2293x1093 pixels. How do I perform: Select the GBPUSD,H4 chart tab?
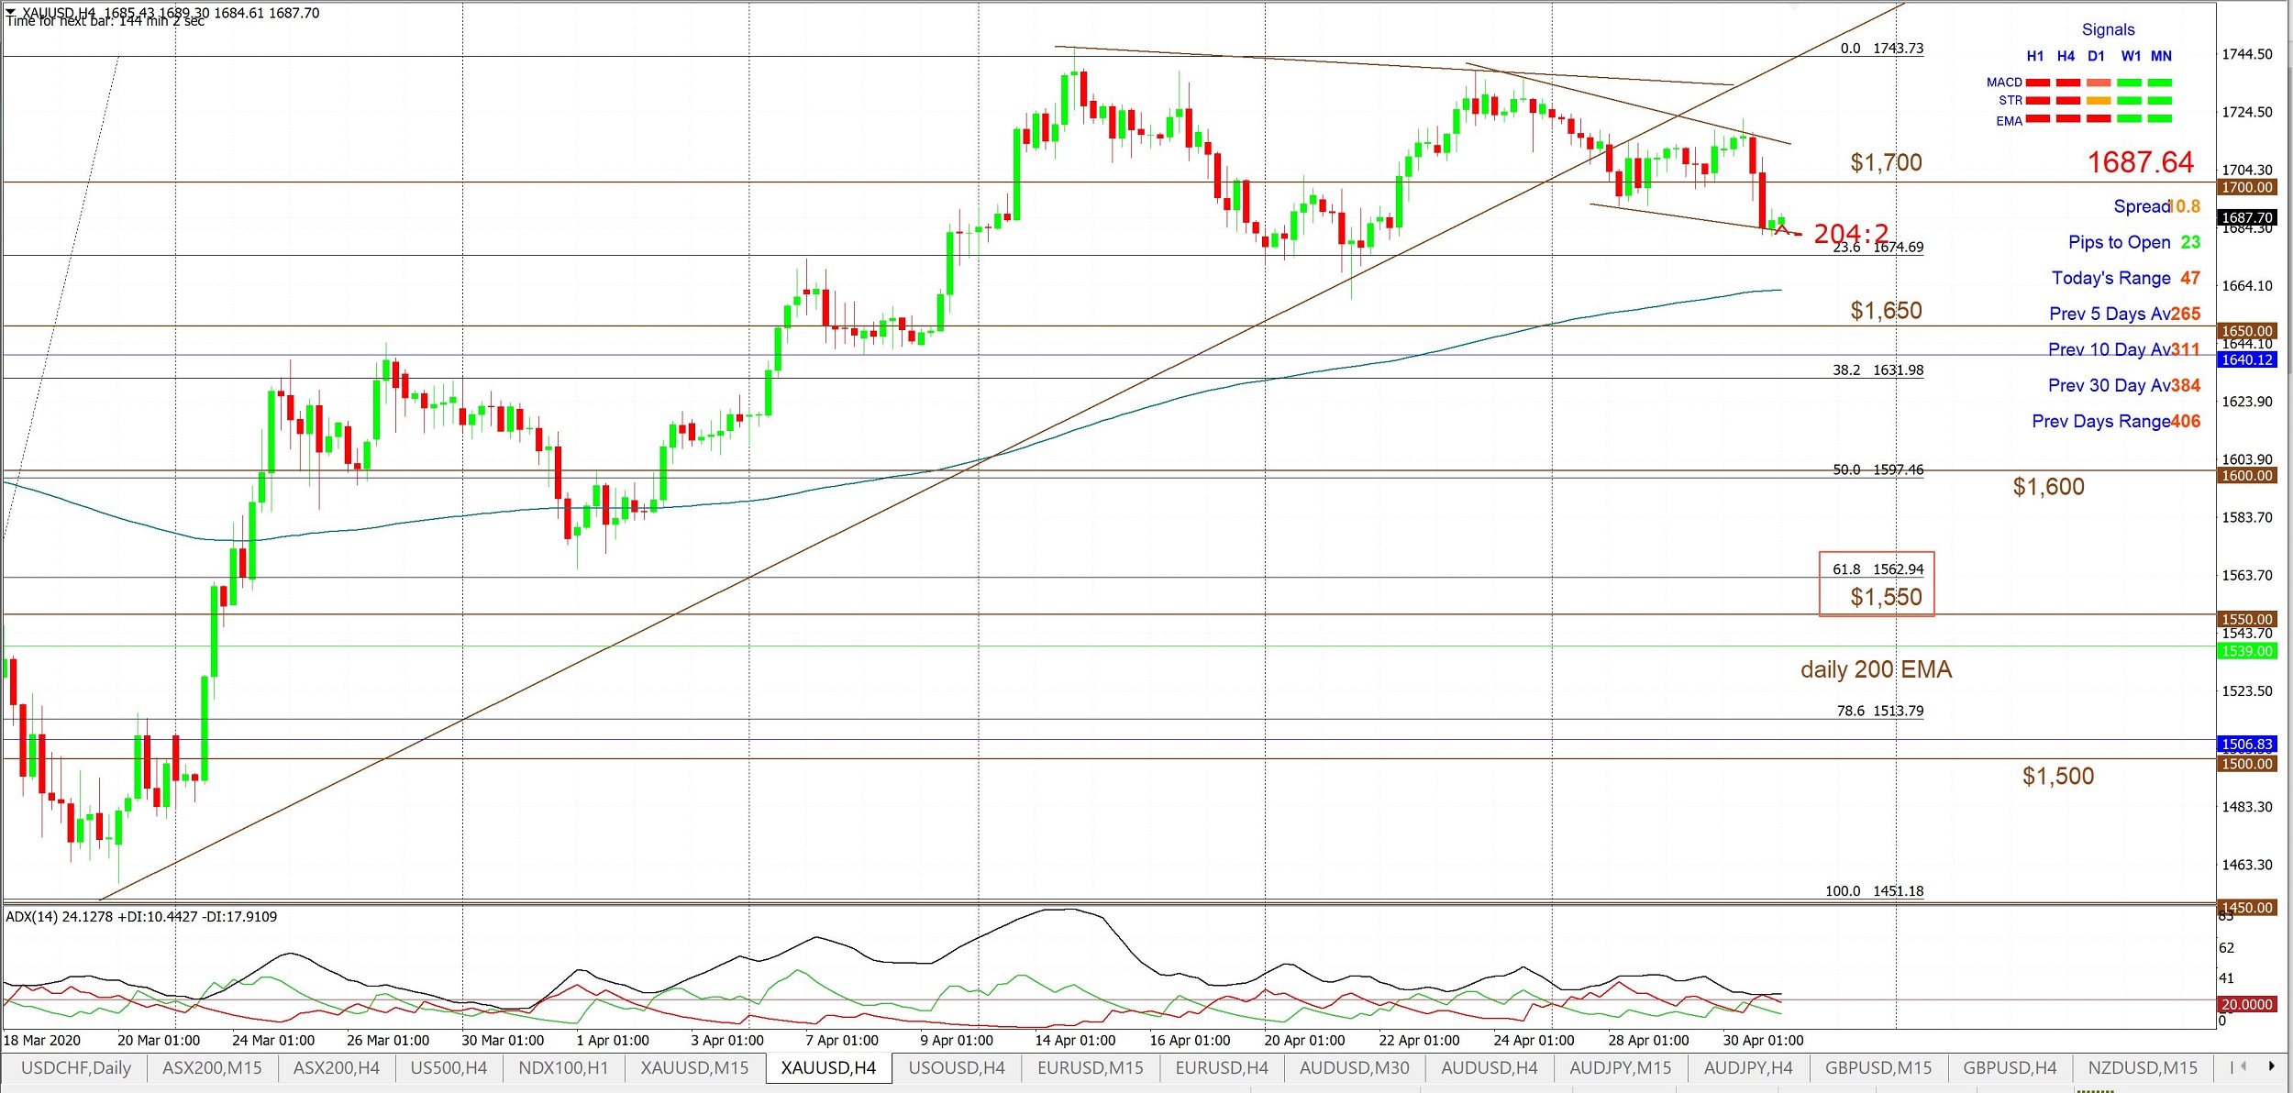coord(2010,1067)
